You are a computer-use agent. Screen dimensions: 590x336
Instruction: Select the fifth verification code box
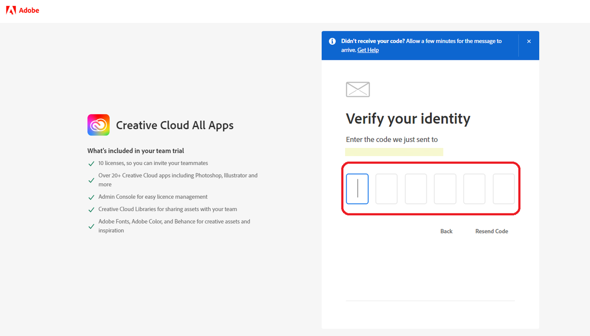point(474,189)
